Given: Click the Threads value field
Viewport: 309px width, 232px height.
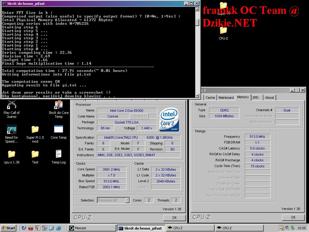Looking at the screenshot, I should pyautogui.click(x=176, y=200).
